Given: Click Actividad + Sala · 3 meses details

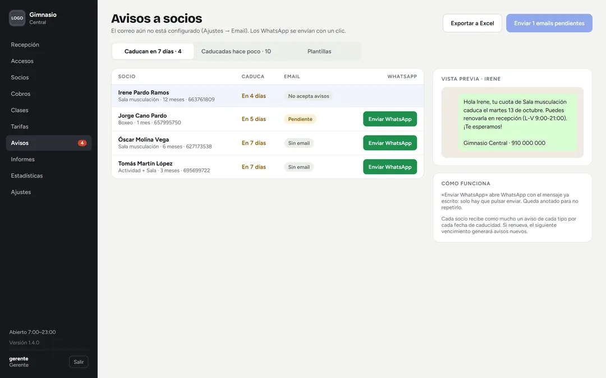Looking at the screenshot, I should (164, 170).
